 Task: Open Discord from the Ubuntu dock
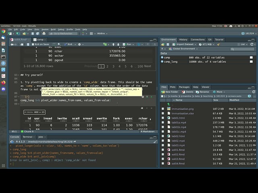pyautogui.click(x=4, y=89)
